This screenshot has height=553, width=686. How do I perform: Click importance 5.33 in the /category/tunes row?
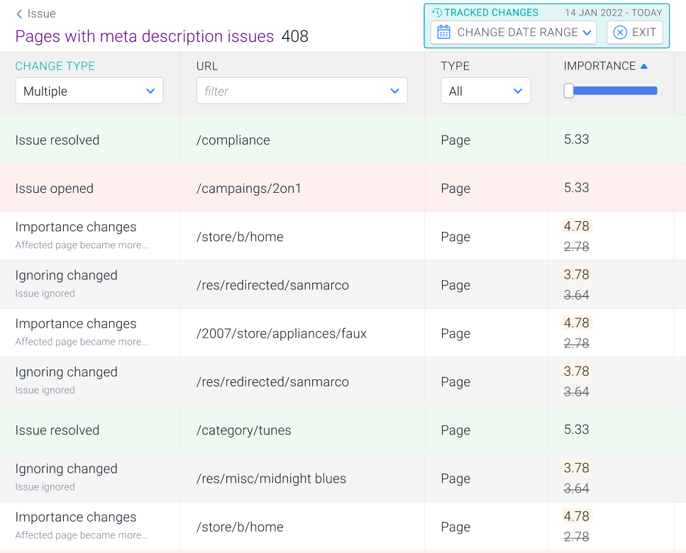[576, 430]
